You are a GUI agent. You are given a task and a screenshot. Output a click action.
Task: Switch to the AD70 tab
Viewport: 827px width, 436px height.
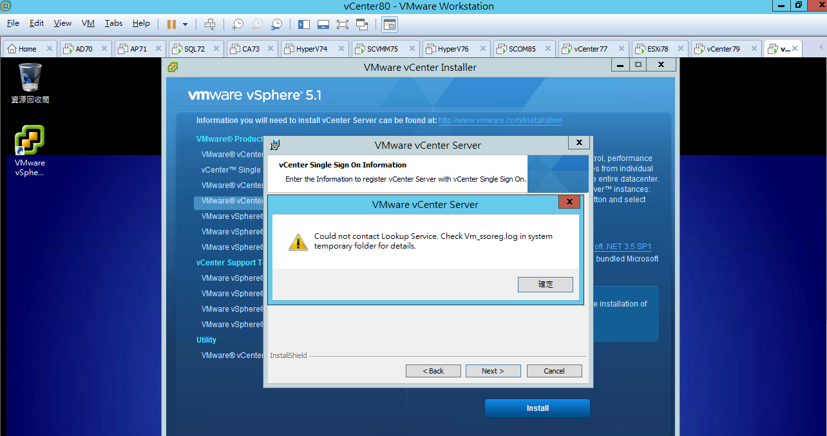[x=85, y=49]
